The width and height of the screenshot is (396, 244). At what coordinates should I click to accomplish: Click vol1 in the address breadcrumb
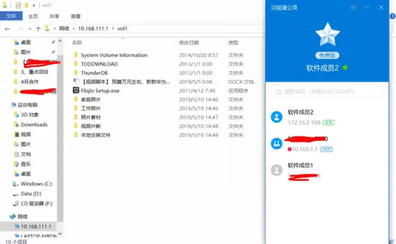coord(122,29)
